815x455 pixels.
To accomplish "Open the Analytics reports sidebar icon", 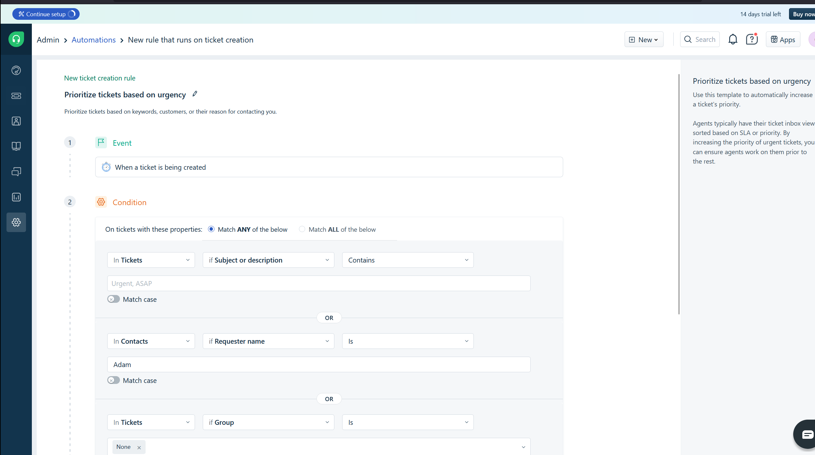I will 16,197.
